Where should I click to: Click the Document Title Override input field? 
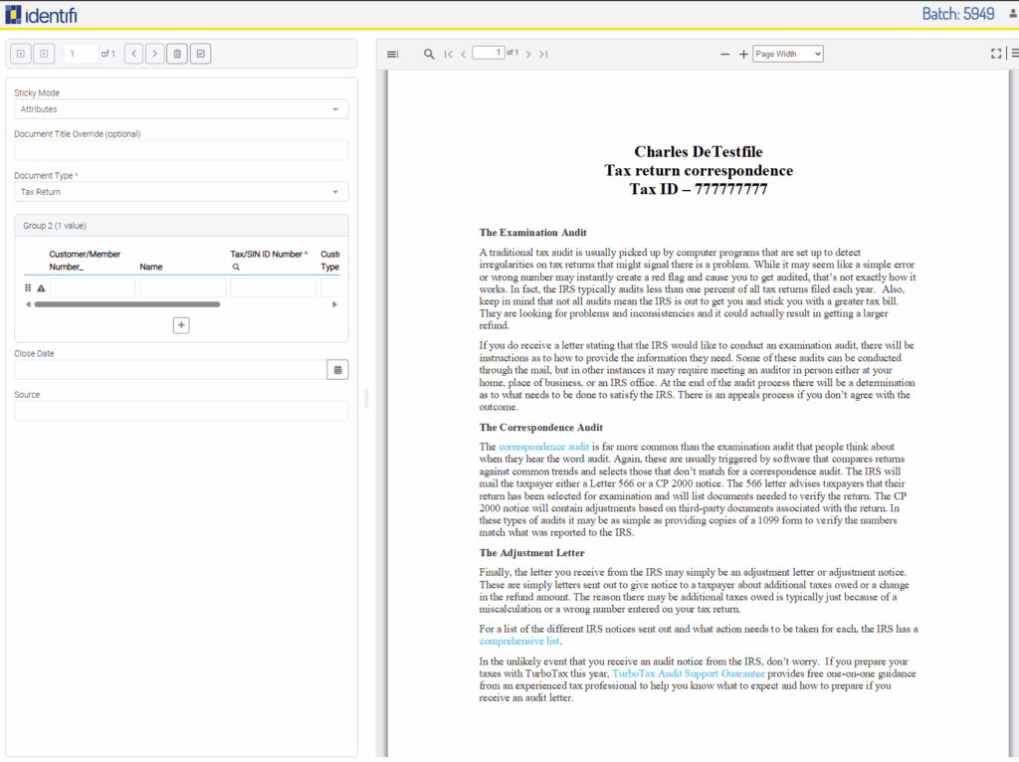click(x=181, y=151)
